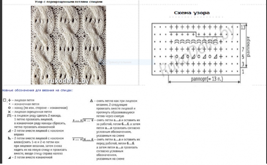Click the square knit-stitch symbol in legend

(5, 100)
